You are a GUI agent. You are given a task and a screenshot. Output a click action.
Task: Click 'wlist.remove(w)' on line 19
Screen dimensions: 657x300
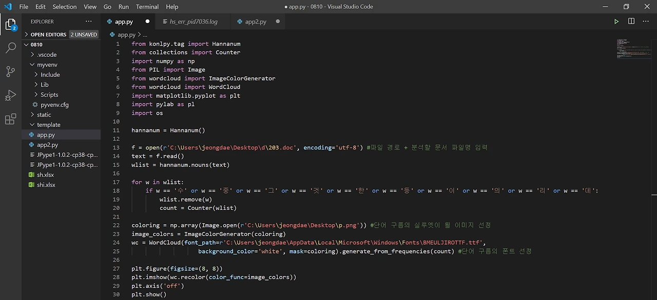(186, 199)
